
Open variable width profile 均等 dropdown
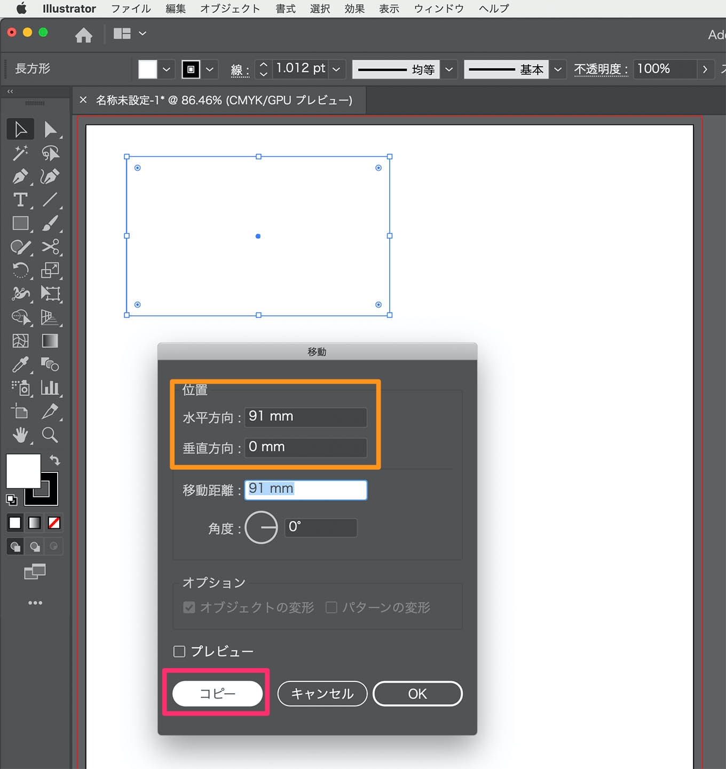pos(449,69)
